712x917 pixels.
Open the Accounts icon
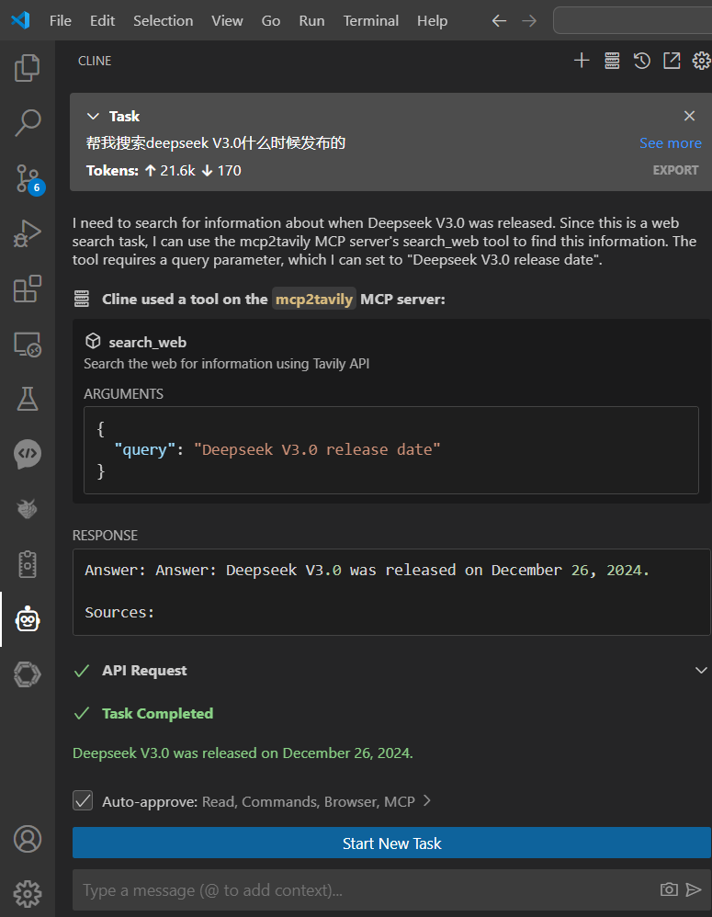click(27, 839)
